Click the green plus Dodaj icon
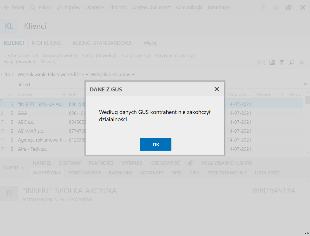This screenshot has height=236, width=310. 6,8
